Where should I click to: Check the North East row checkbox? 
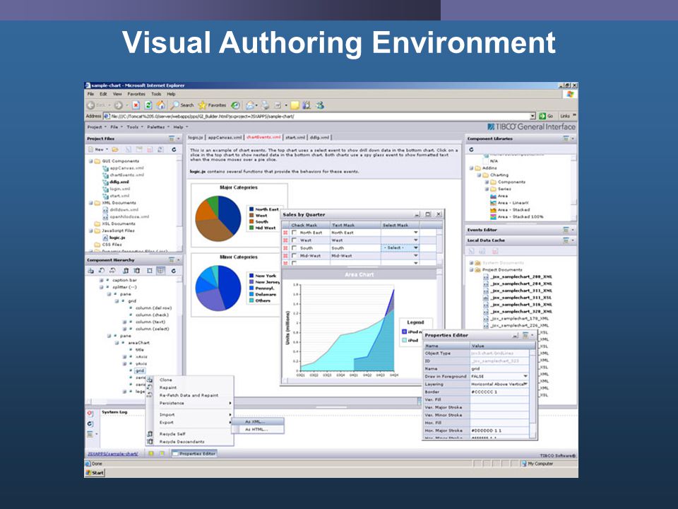(294, 233)
